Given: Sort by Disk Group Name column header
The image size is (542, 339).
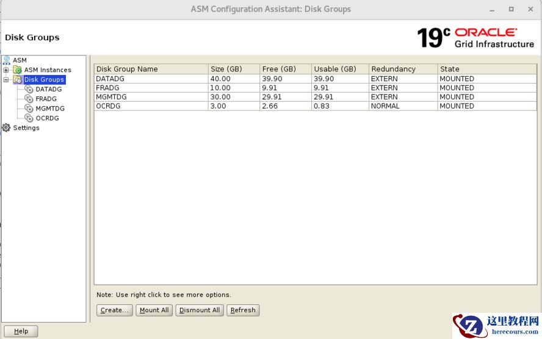Looking at the screenshot, I should coord(151,69).
